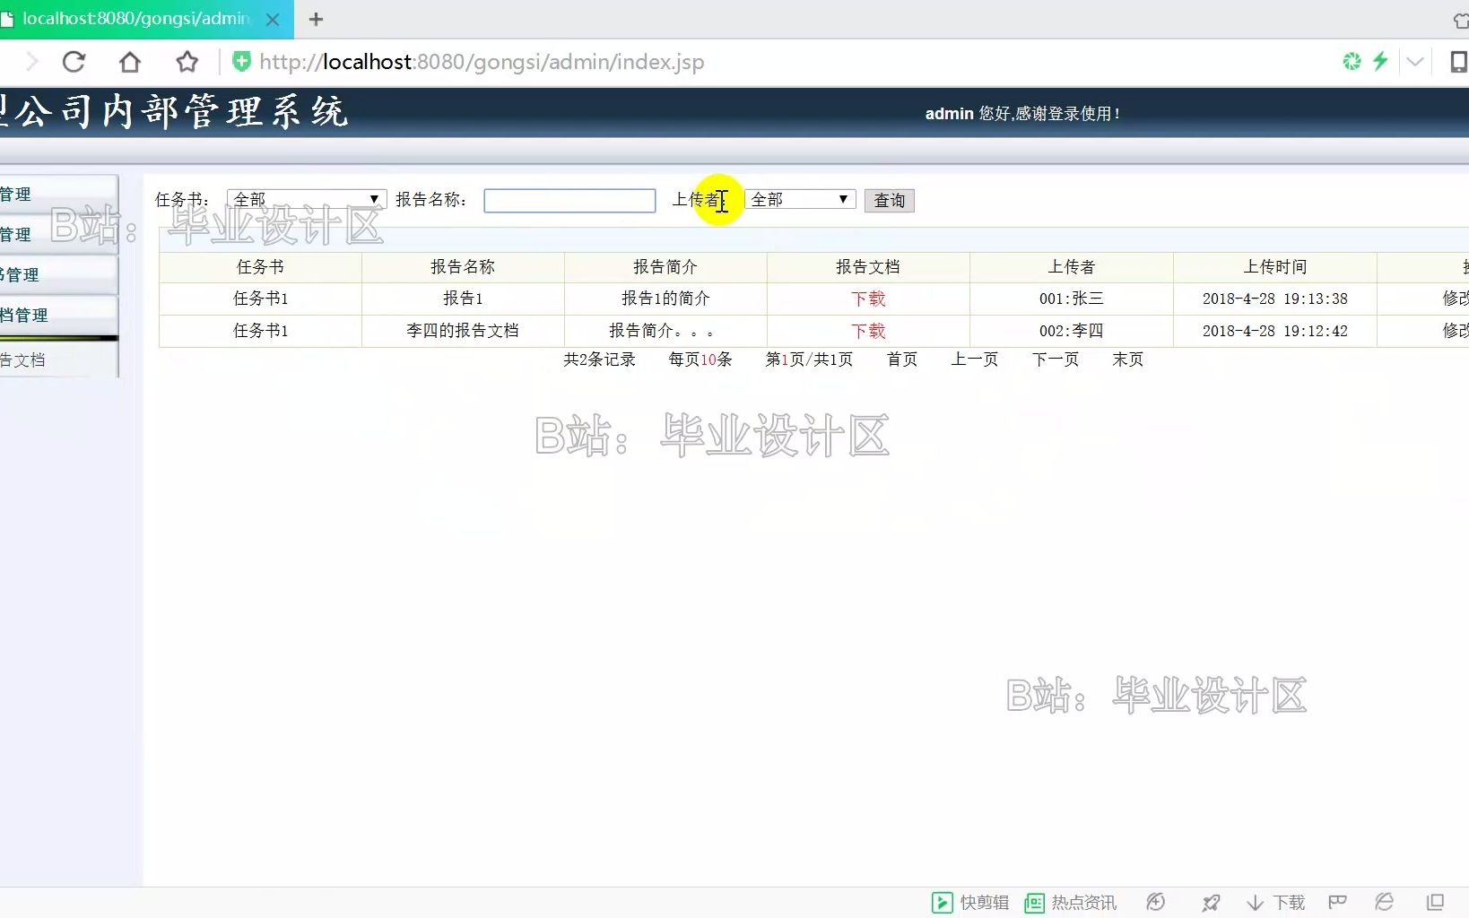This screenshot has width=1469, height=918.
Task: Click the window split icon in status bar
Action: (x=1435, y=902)
